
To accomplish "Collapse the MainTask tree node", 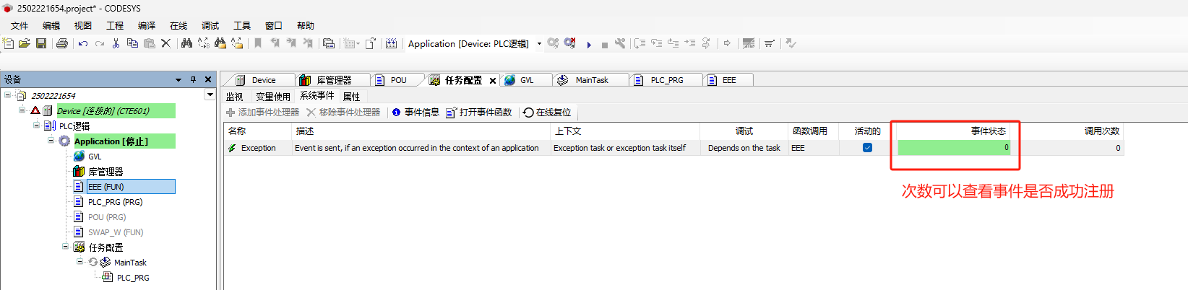I will coord(80,261).
